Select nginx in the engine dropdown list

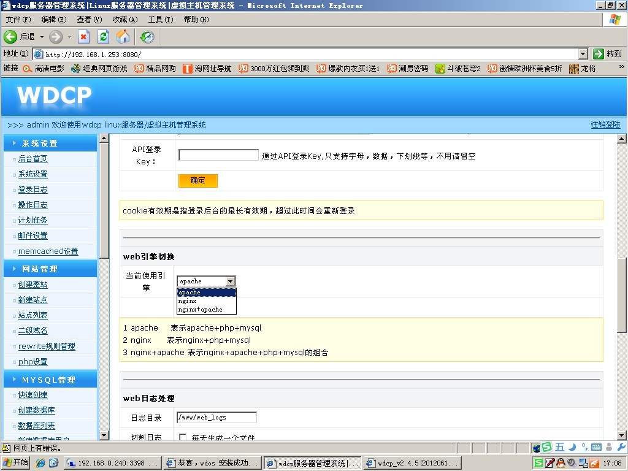point(188,301)
